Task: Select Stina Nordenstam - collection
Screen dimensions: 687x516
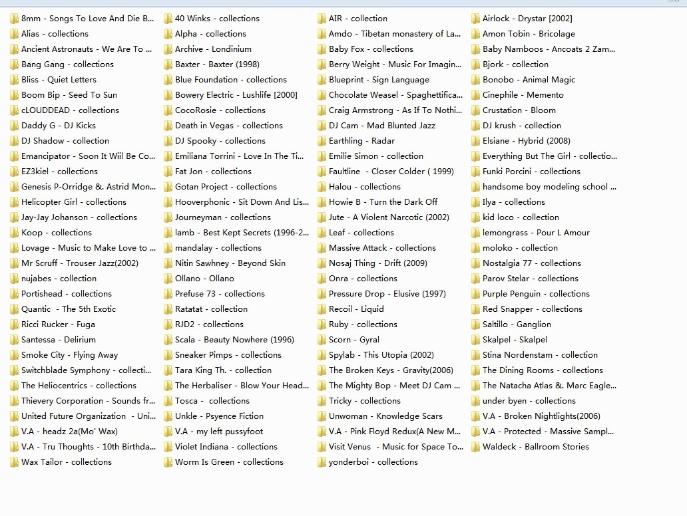Action: pos(541,355)
